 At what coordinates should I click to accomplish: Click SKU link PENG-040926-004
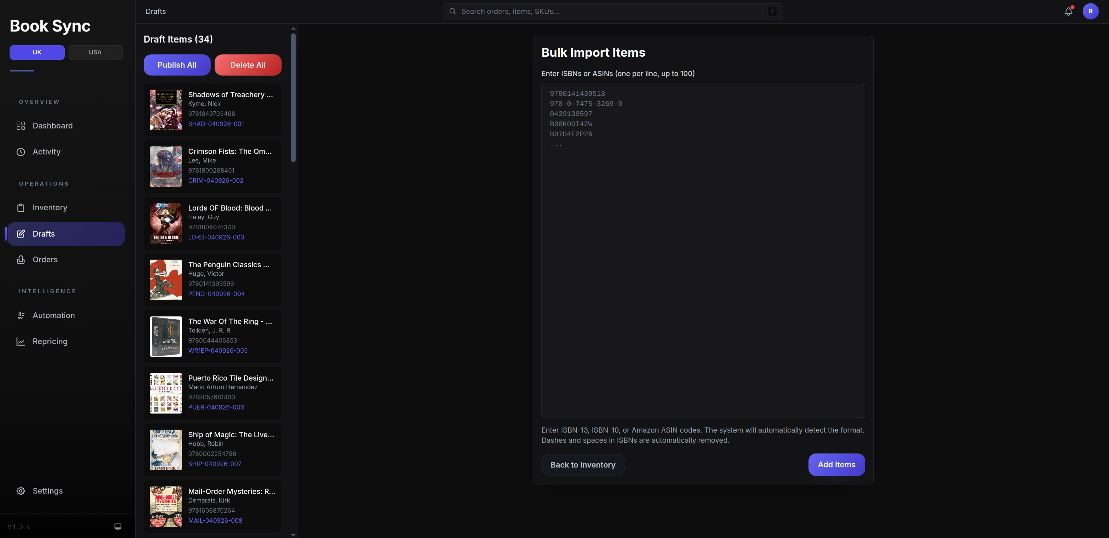217,294
